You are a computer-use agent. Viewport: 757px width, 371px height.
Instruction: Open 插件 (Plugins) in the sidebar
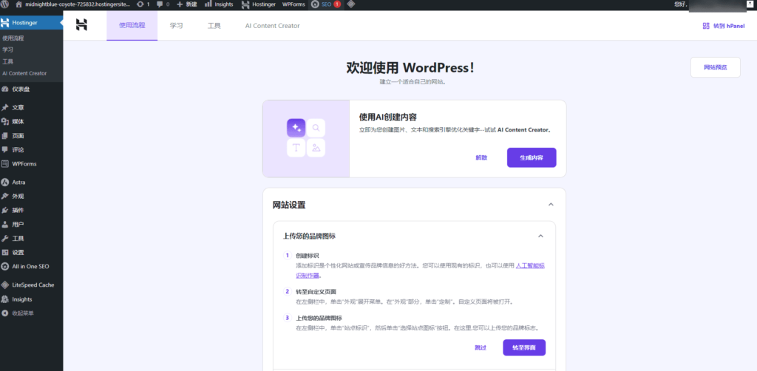[18, 210]
